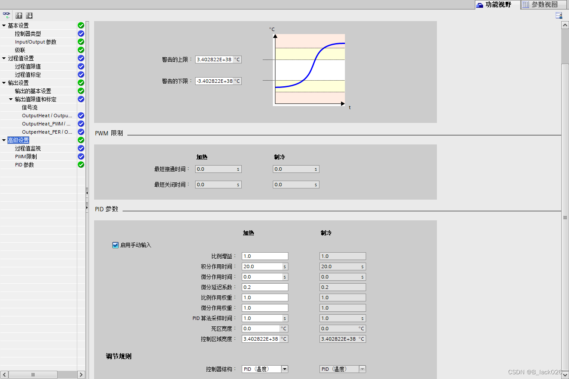Click green status check next to 高级设置
Viewport: 569px width, 379px height.
(x=81, y=140)
